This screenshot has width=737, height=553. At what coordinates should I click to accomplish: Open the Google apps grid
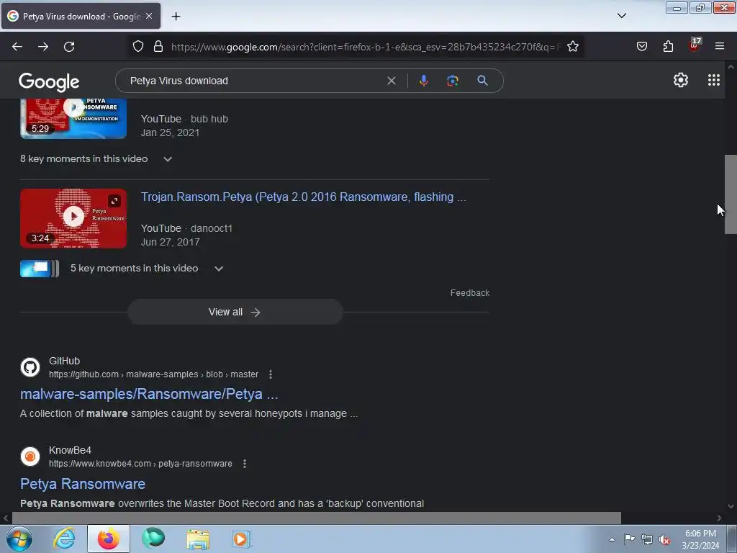click(x=713, y=81)
